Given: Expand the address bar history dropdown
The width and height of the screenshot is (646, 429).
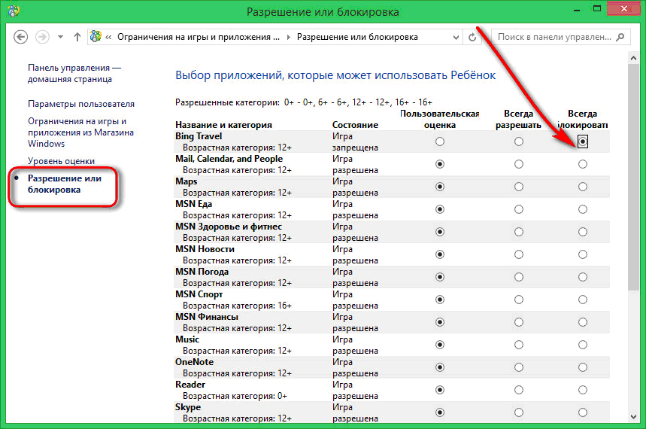Looking at the screenshot, I should (x=456, y=37).
